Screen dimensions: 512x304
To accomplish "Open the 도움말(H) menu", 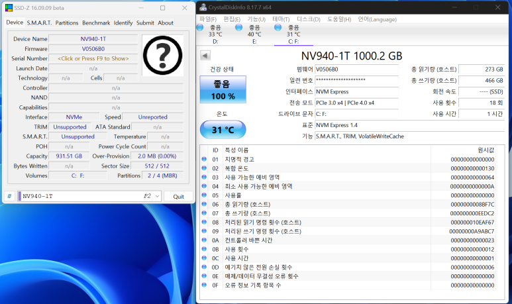I will coord(339,19).
